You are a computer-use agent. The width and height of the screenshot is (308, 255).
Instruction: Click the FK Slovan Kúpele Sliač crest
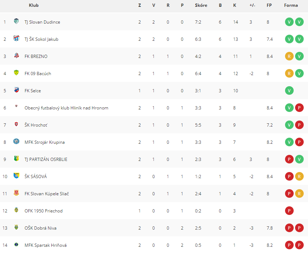(x=16, y=193)
